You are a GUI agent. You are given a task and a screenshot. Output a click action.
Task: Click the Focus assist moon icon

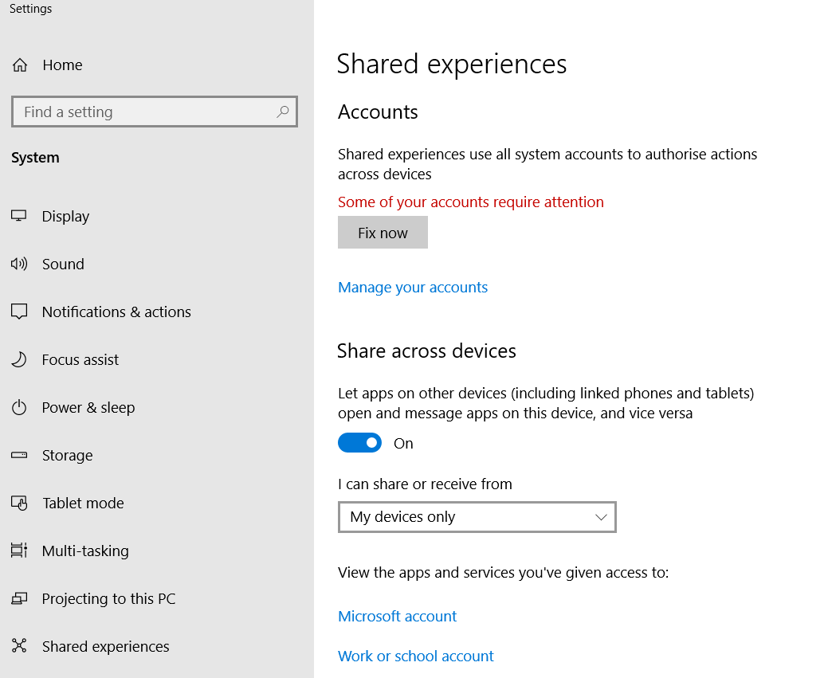point(19,359)
